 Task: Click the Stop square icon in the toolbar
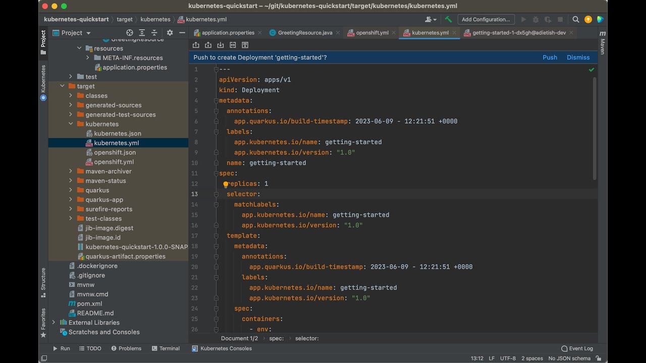(x=560, y=20)
